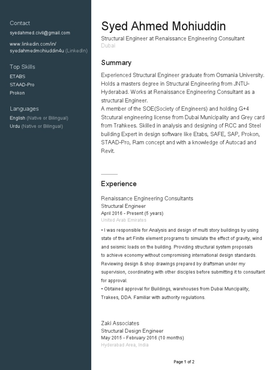Click the syedahmed.civil@gmail.com email address
This screenshot has height=370, width=277.
pyautogui.click(x=40, y=33)
